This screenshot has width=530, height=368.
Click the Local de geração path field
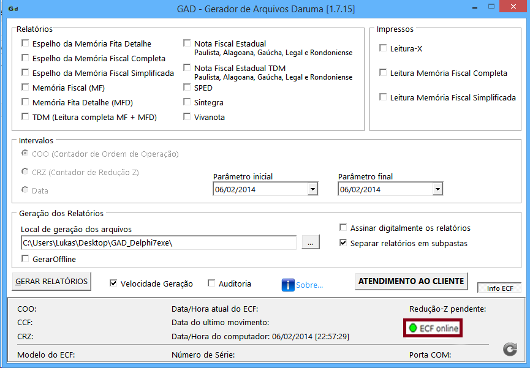point(159,242)
